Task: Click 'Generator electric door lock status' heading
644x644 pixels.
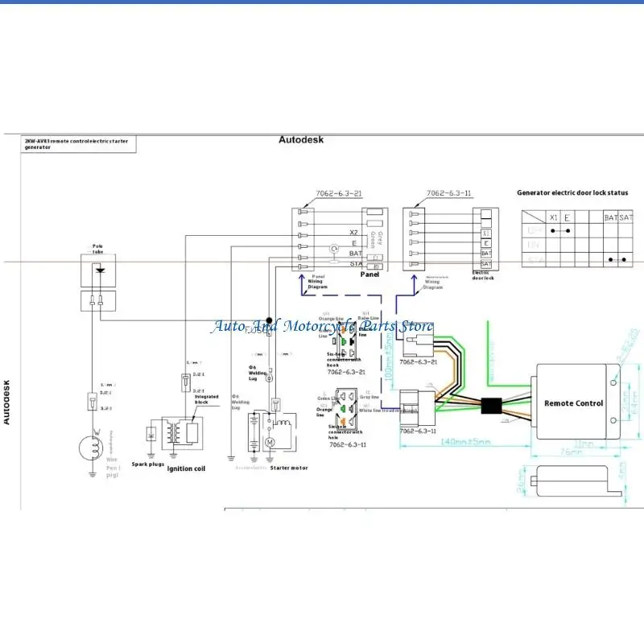Action: click(572, 192)
